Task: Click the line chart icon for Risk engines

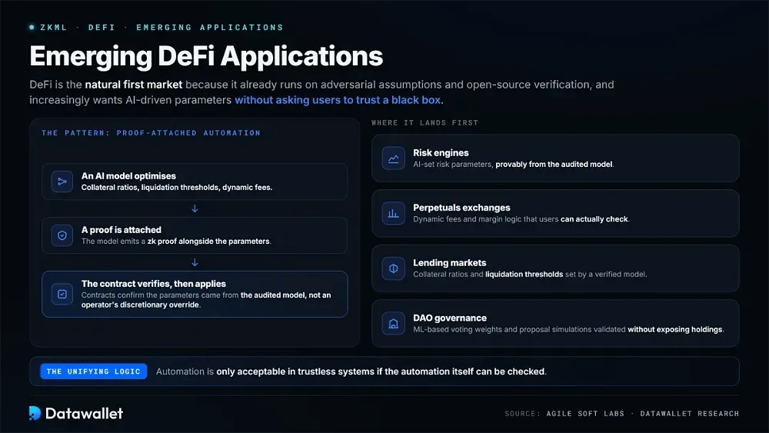Action: [393, 158]
